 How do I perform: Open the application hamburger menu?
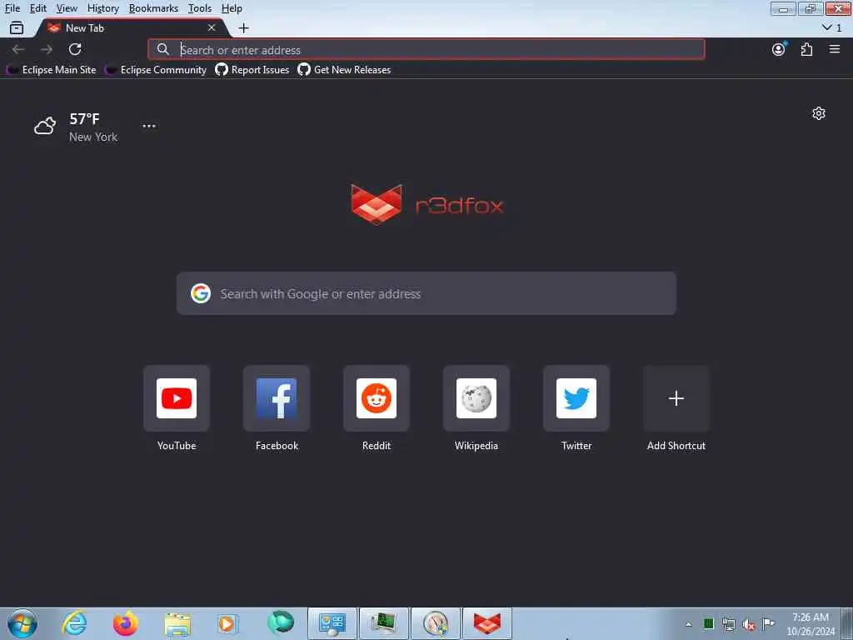(835, 49)
